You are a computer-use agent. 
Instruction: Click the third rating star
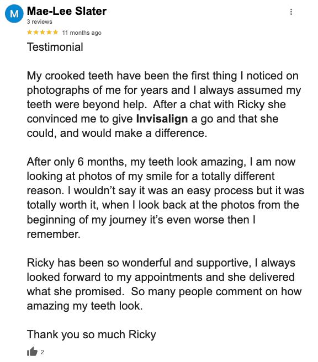(43, 33)
